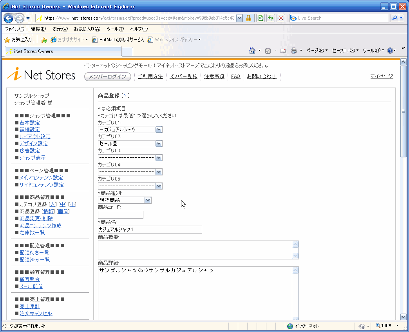The height and width of the screenshot is (332, 409).
Task: Click the 商品コード input field
Action: point(121,215)
